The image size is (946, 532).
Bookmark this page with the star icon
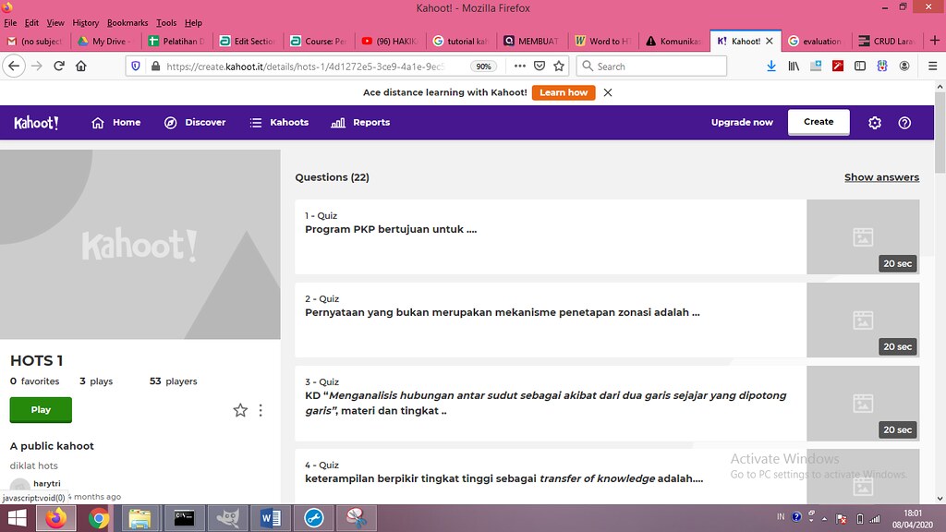click(x=559, y=66)
